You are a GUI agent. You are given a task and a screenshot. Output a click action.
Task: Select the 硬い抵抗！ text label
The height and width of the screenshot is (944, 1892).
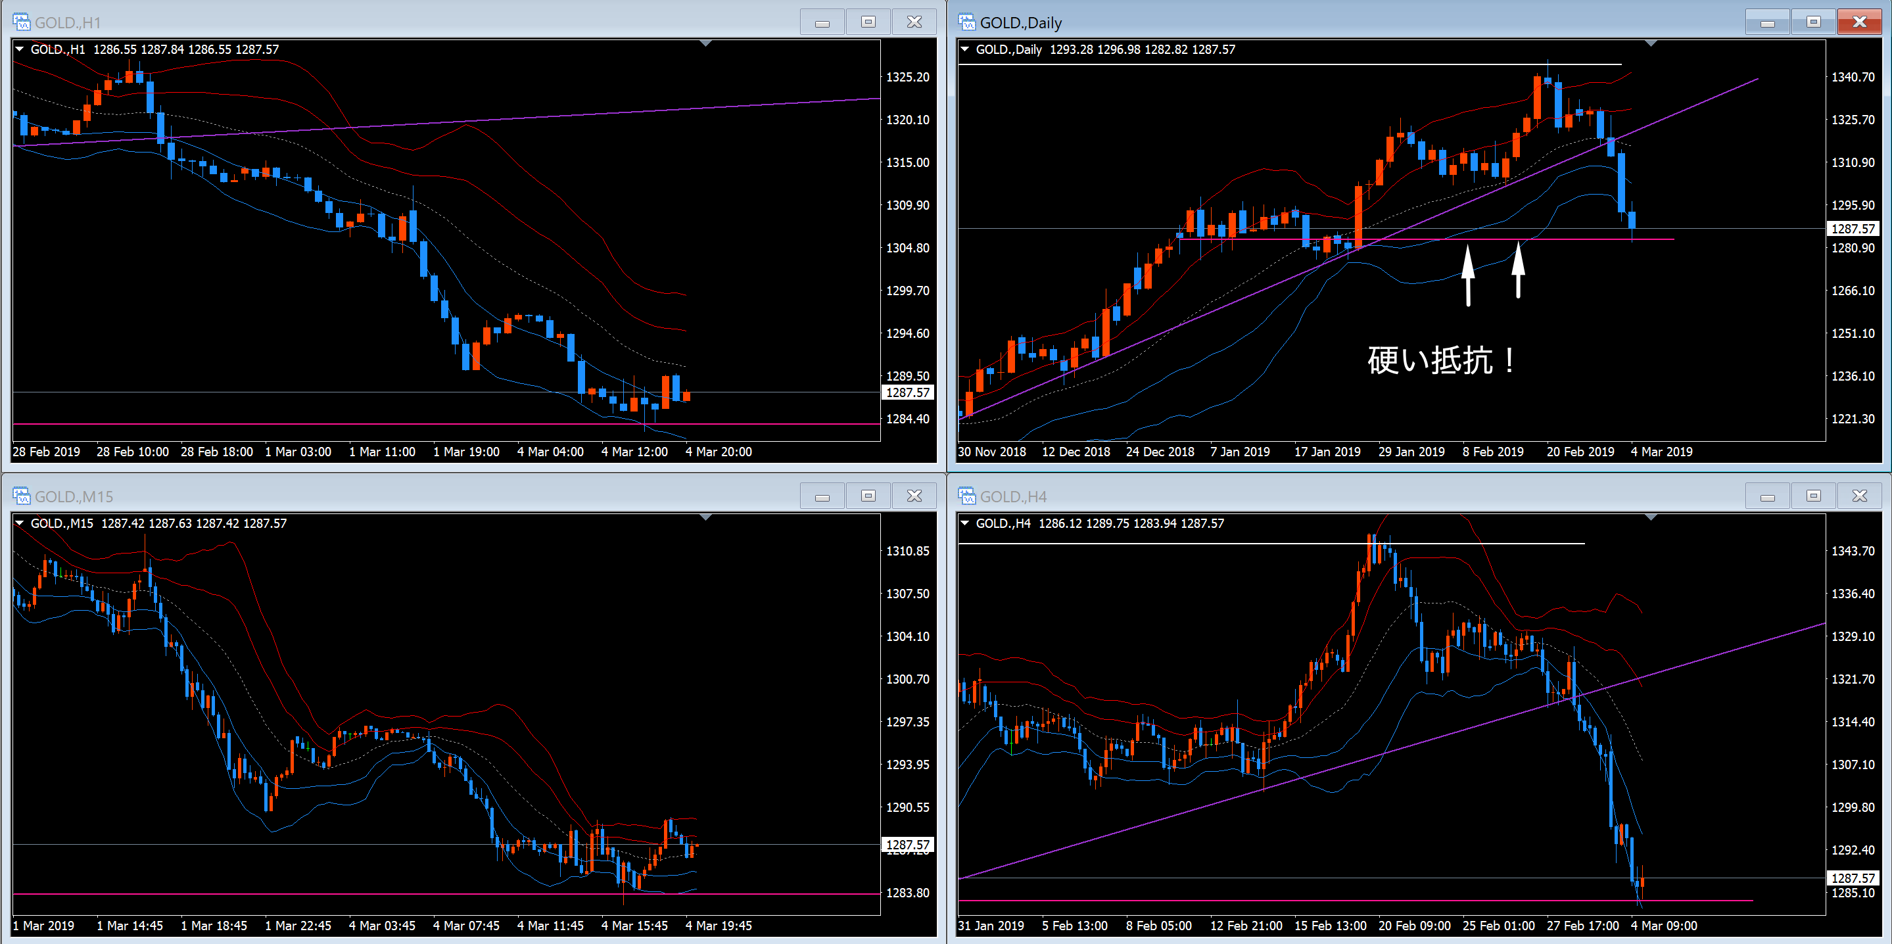(x=1440, y=361)
